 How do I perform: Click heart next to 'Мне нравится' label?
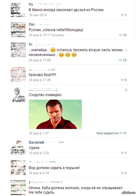click(121, 133)
